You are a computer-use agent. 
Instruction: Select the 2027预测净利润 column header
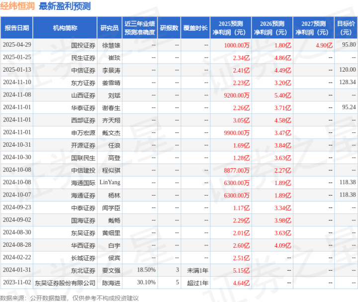tap(313, 28)
